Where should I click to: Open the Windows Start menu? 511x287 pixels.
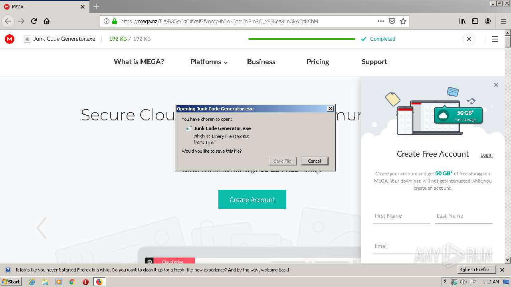tap(11, 282)
